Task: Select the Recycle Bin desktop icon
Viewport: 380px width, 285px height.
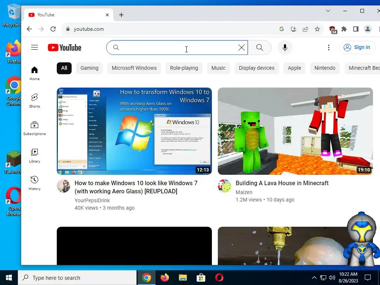Action: pyautogui.click(x=12, y=16)
